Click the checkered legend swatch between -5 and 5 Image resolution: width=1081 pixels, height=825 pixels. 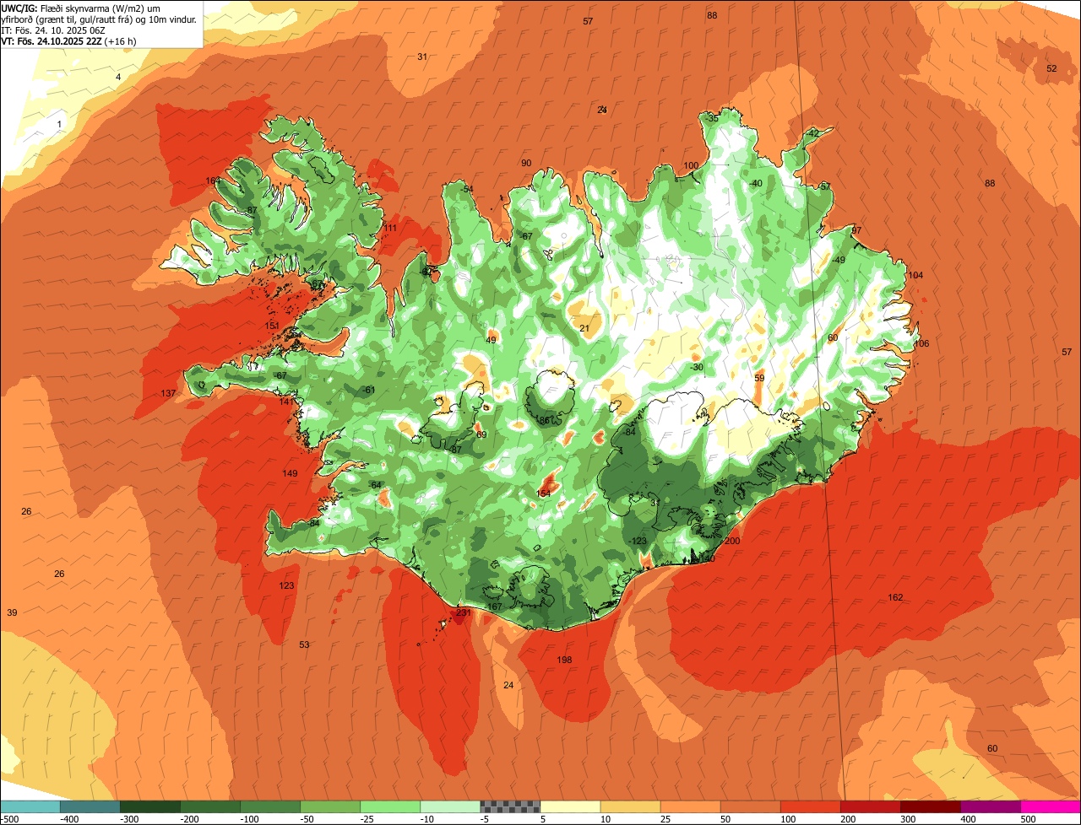pyautogui.click(x=510, y=806)
